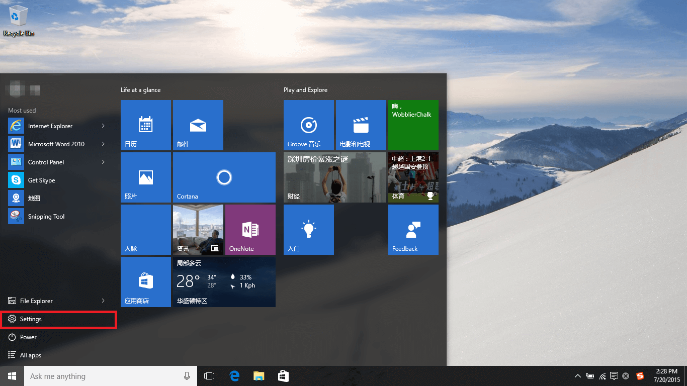Click the battery power tray icon
This screenshot has width=687, height=386.
[590, 376]
